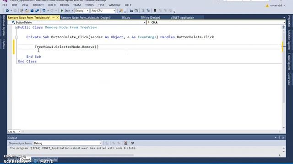This screenshot has height=164, width=293.
Task: Open the Team Explorer side tab
Action: (x=289, y=61)
